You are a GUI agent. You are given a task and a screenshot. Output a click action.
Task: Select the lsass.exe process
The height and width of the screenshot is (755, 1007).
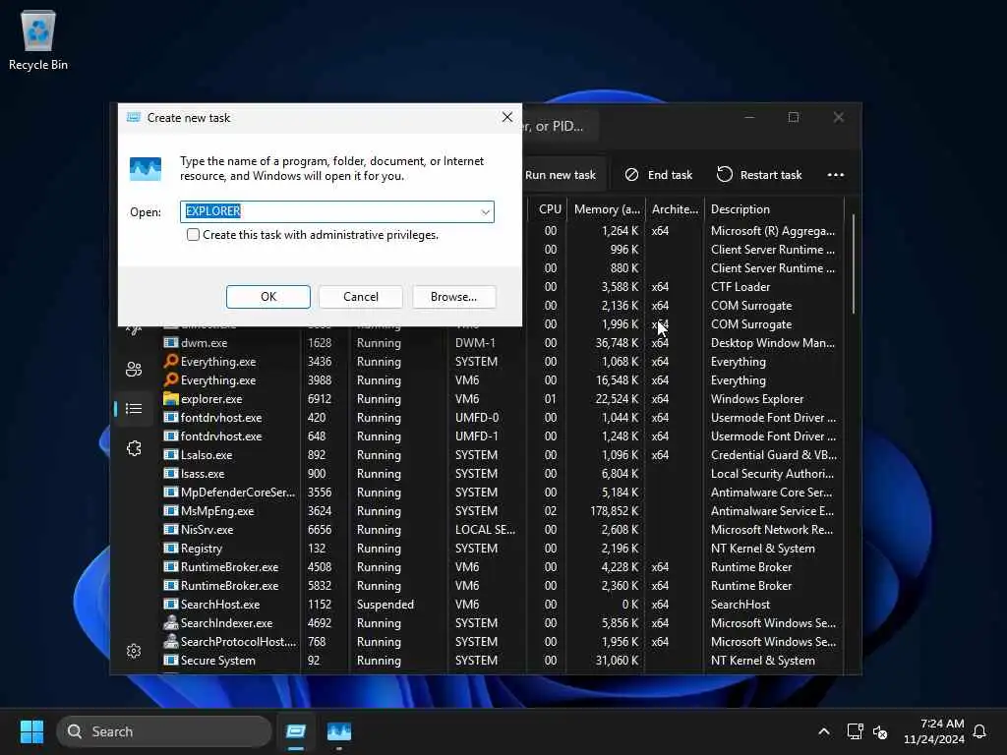(x=501, y=473)
